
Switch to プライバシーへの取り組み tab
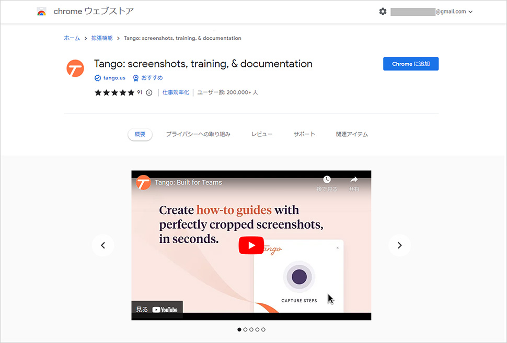click(198, 134)
